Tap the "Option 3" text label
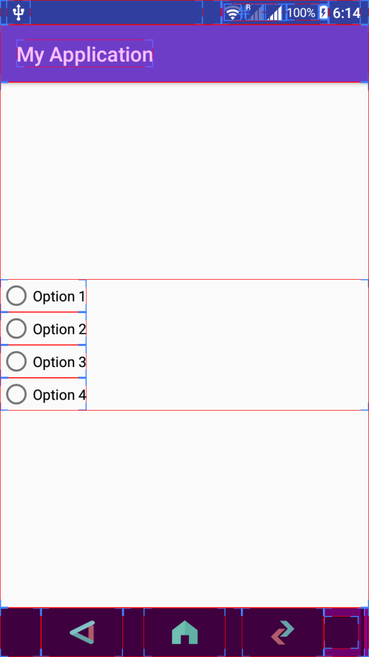 click(60, 362)
